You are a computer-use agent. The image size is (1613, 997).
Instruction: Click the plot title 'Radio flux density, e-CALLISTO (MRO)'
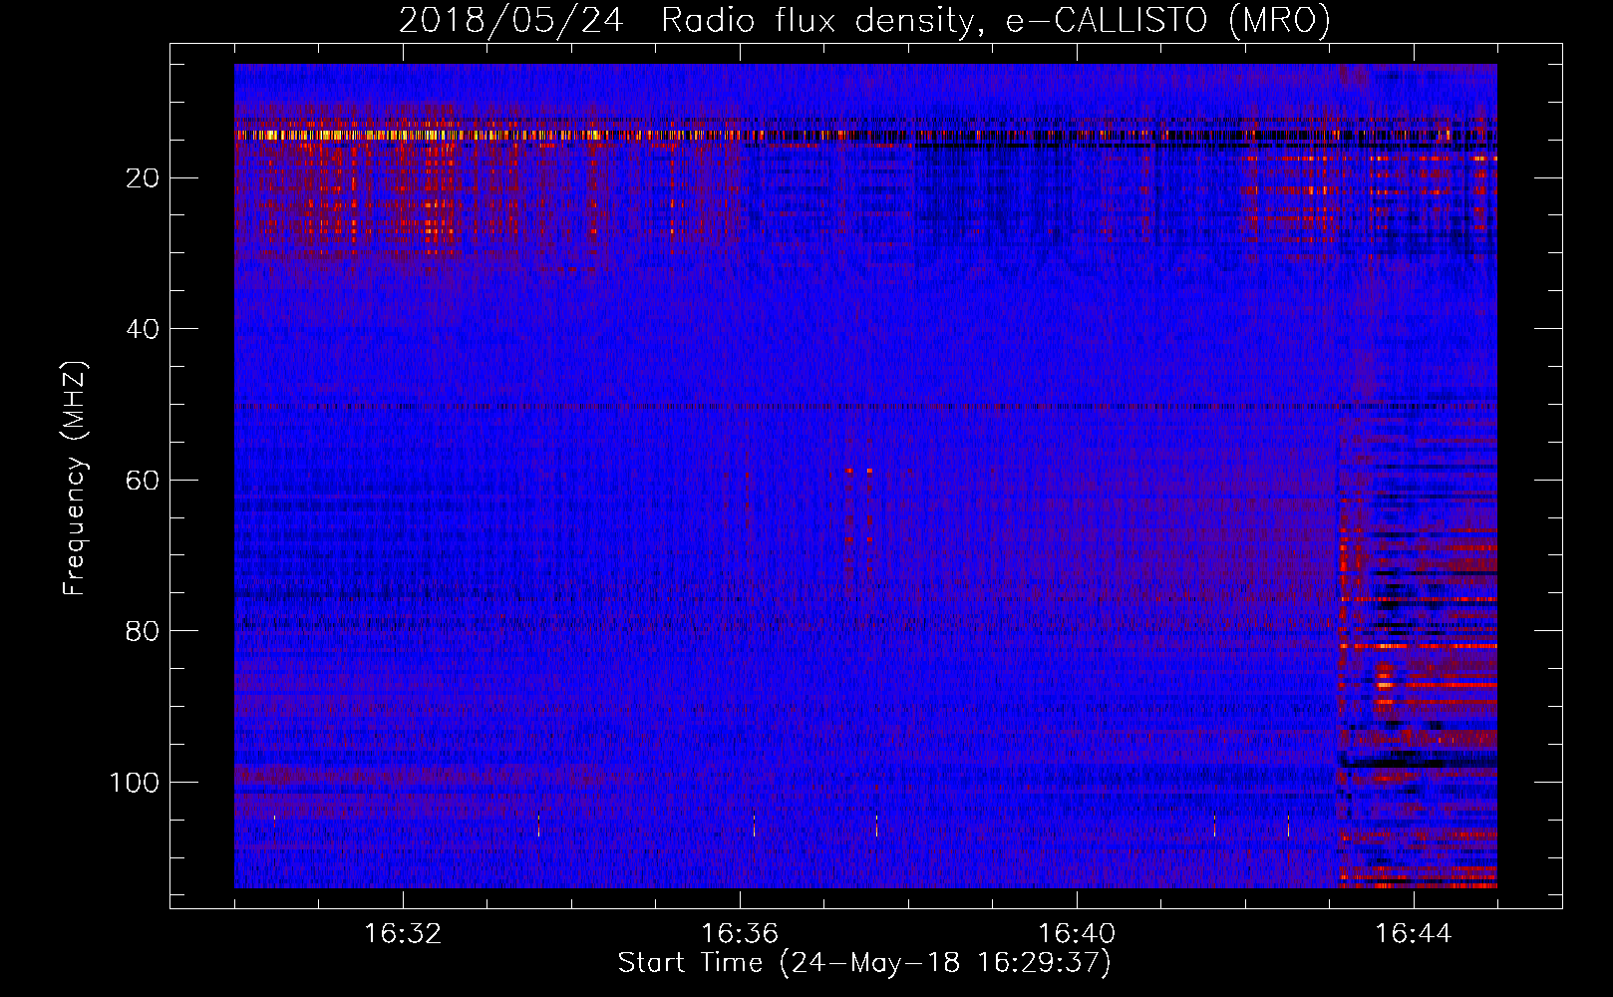pos(996,21)
